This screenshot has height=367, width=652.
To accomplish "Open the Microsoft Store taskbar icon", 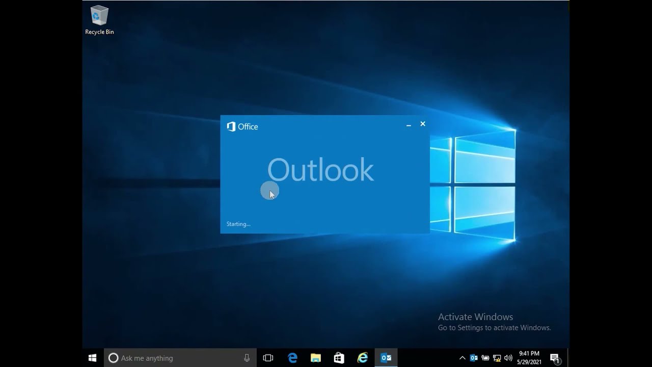I will tap(339, 358).
